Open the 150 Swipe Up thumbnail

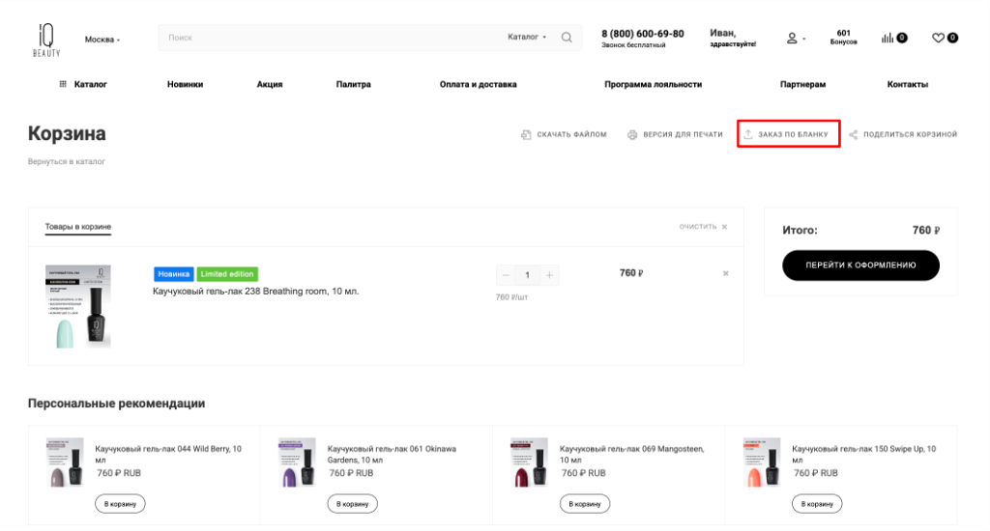point(762,462)
